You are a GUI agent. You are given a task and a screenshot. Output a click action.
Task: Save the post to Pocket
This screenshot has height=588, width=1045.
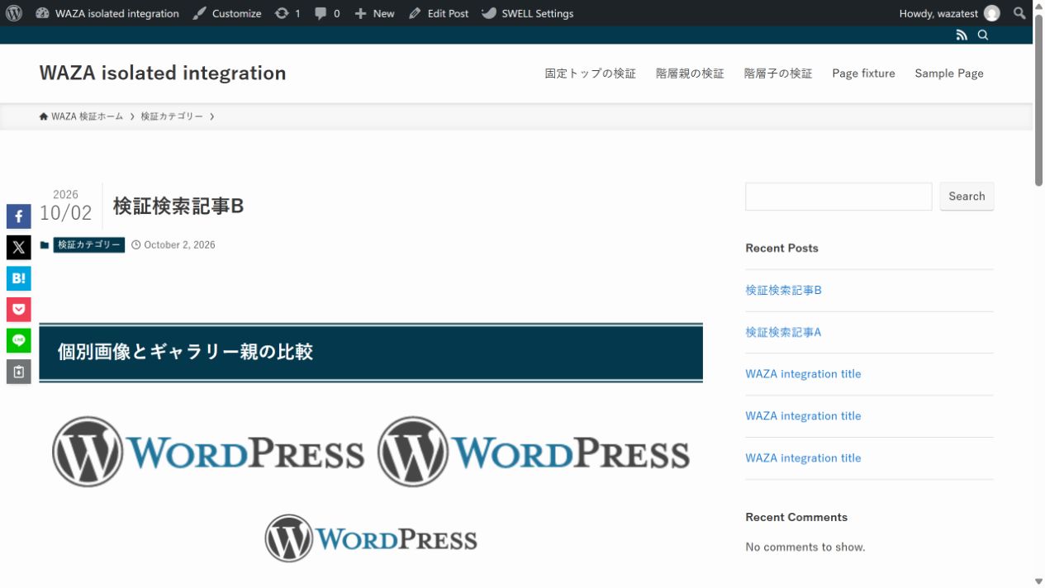(x=19, y=310)
